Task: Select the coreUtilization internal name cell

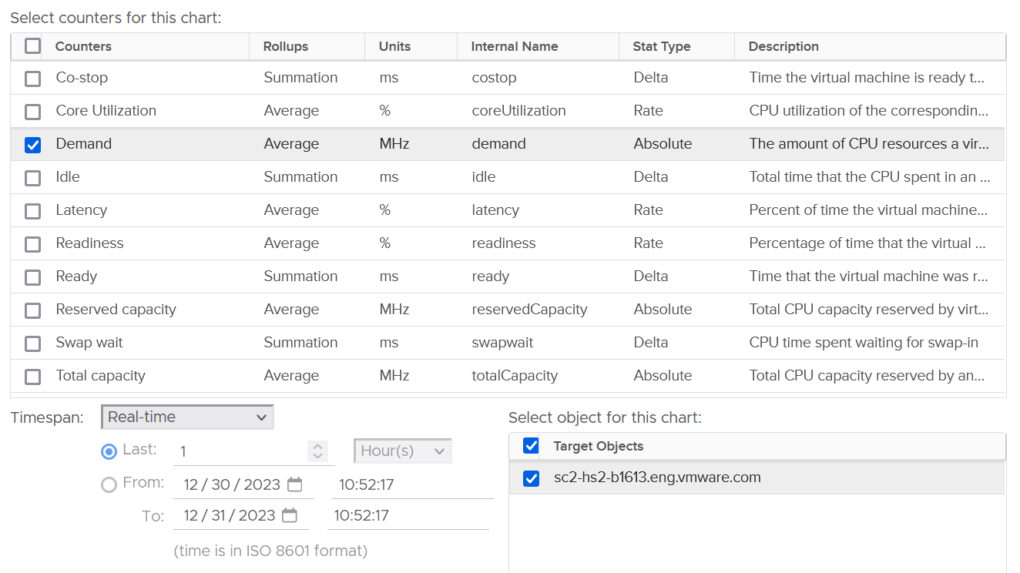Action: [x=519, y=111]
